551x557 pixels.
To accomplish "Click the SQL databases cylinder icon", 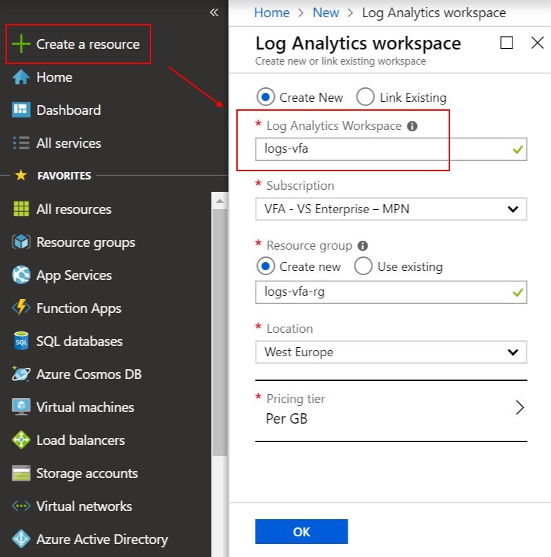I will [21, 341].
